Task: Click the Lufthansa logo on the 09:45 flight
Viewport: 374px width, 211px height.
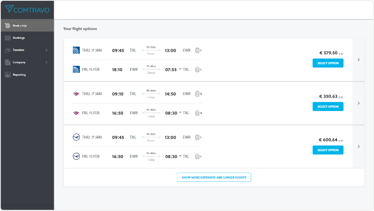Action: [76, 137]
